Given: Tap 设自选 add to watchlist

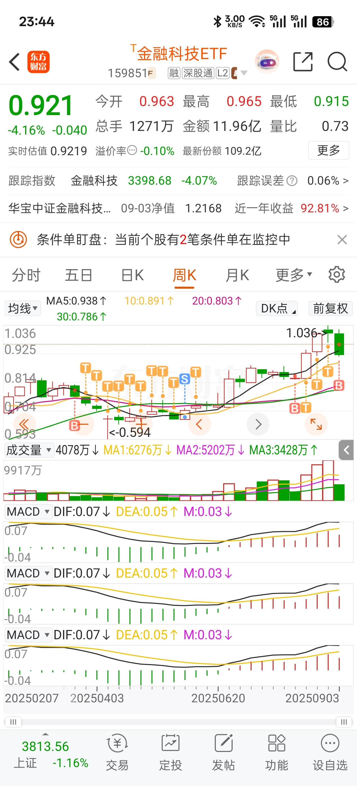Looking at the screenshot, I should (330, 752).
